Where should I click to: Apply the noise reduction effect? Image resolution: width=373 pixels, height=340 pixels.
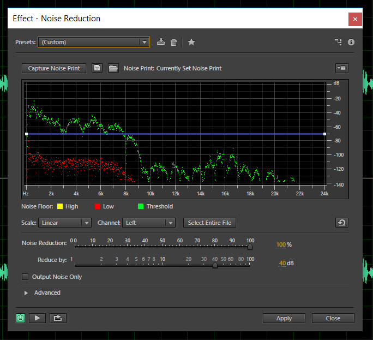click(284, 318)
